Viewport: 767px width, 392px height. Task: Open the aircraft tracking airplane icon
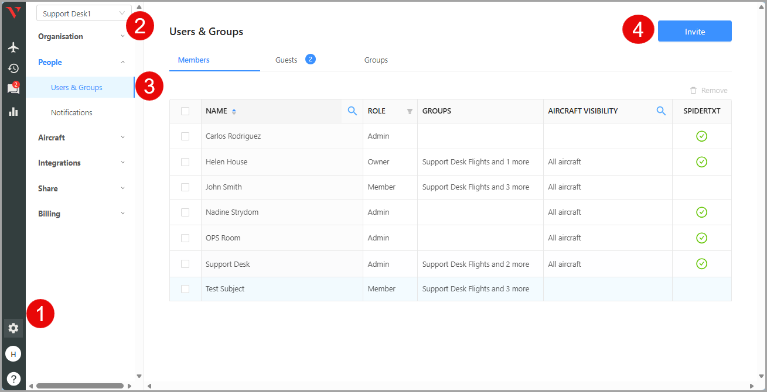click(x=13, y=47)
